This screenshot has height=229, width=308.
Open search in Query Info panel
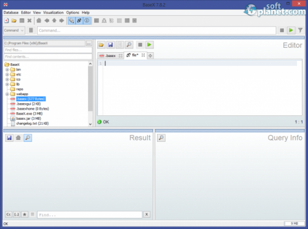pyautogui.click(x=161, y=138)
